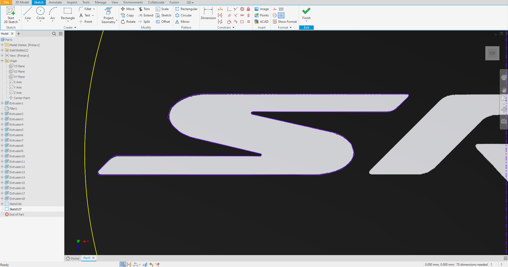Apply the Tangent constraint

coord(229,22)
